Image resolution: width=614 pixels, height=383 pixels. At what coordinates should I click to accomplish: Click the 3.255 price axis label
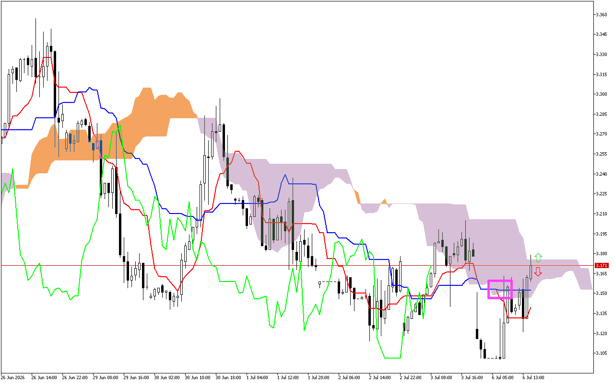[602, 154]
